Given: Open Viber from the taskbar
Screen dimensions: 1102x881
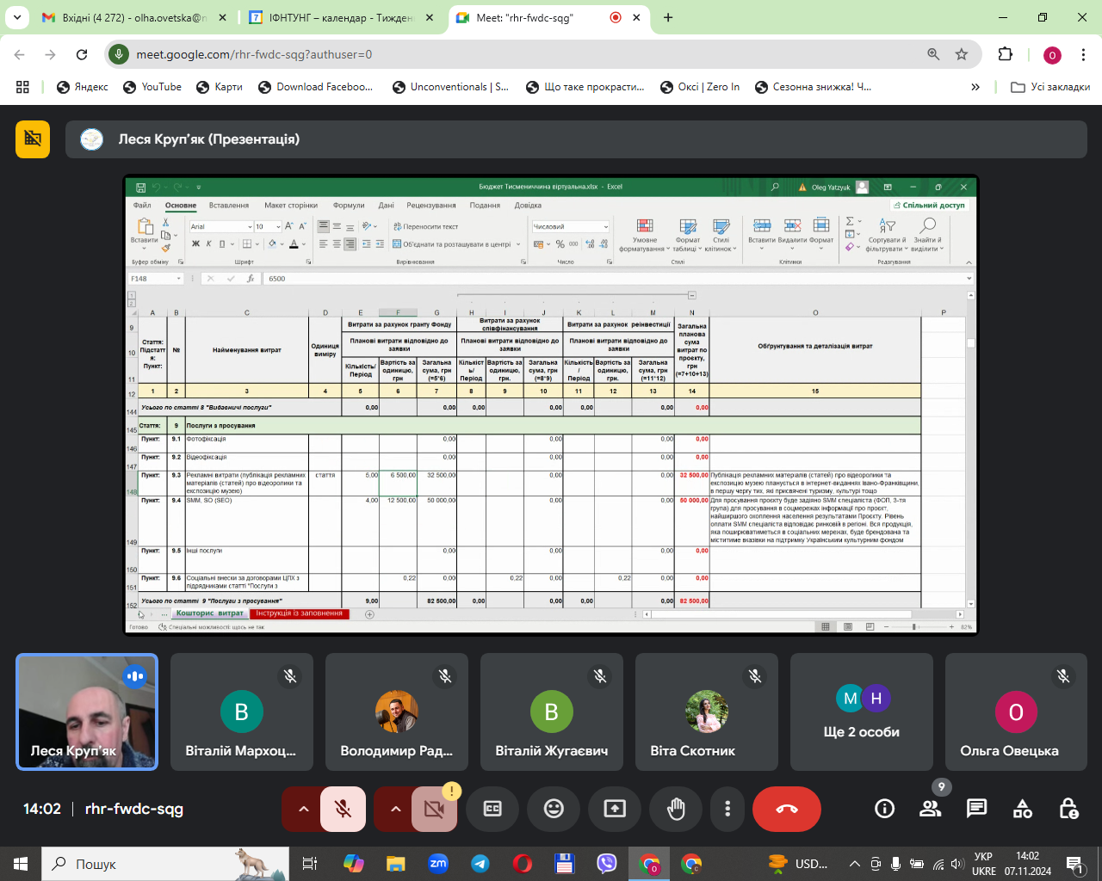Looking at the screenshot, I should point(607,864).
